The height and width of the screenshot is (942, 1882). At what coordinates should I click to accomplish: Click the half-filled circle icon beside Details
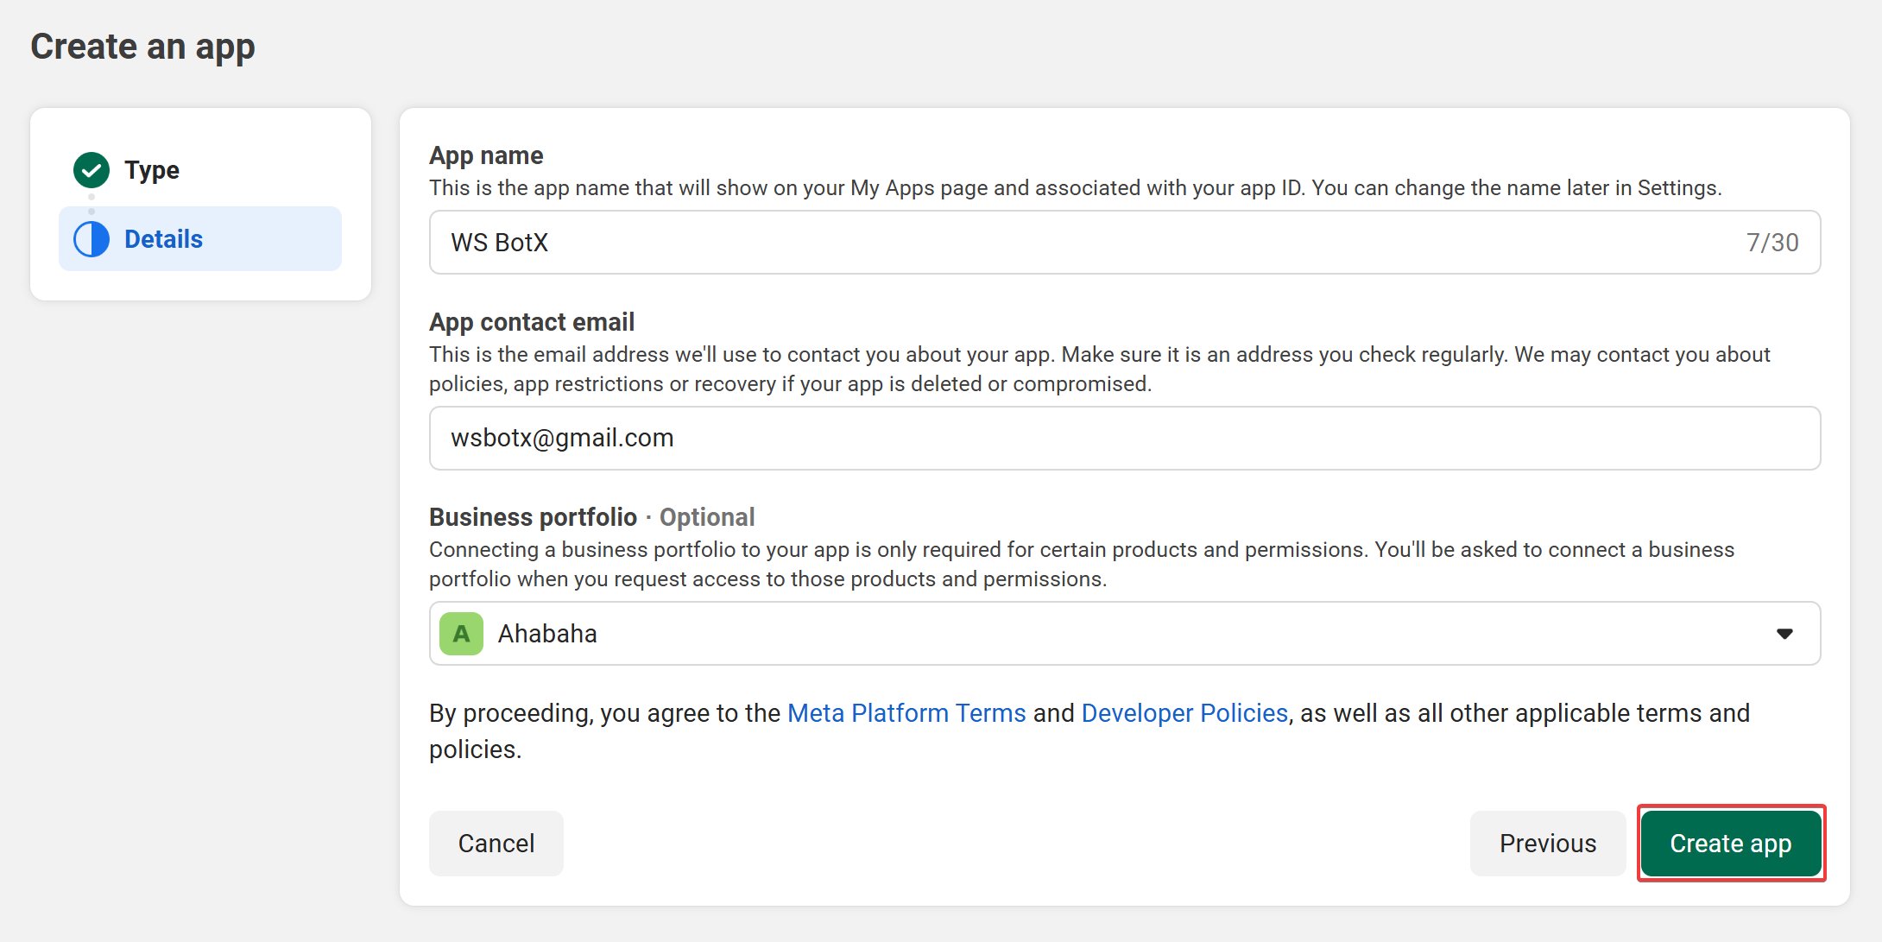pos(92,239)
